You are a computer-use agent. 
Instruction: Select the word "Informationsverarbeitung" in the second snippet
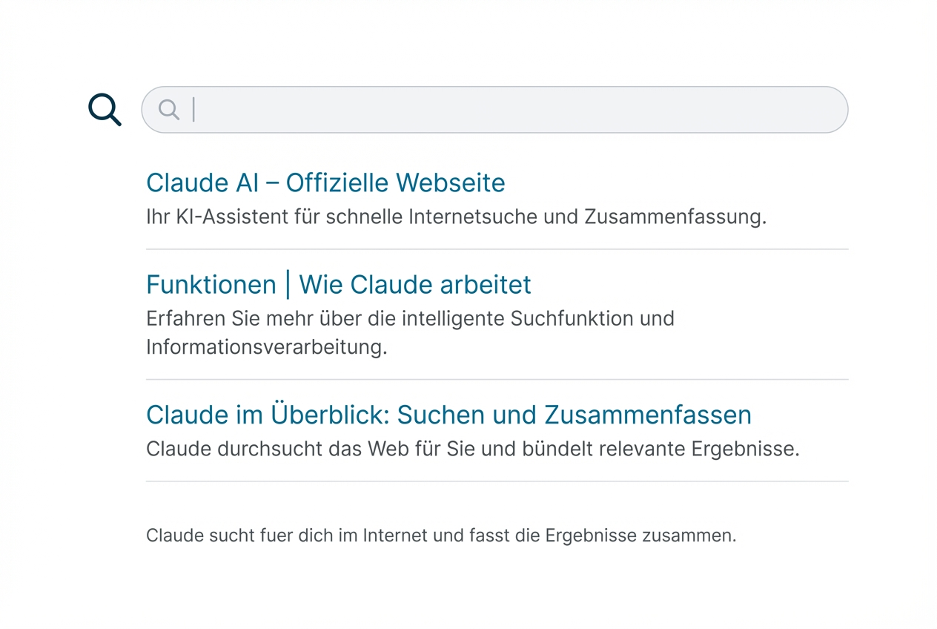point(266,346)
